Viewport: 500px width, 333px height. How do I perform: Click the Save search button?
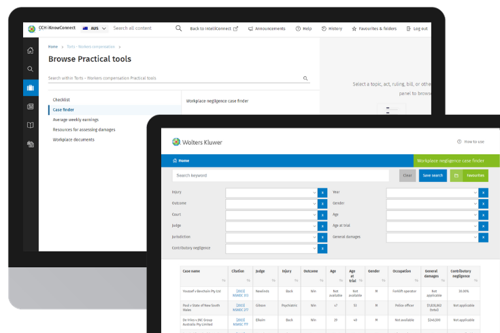pyautogui.click(x=433, y=175)
